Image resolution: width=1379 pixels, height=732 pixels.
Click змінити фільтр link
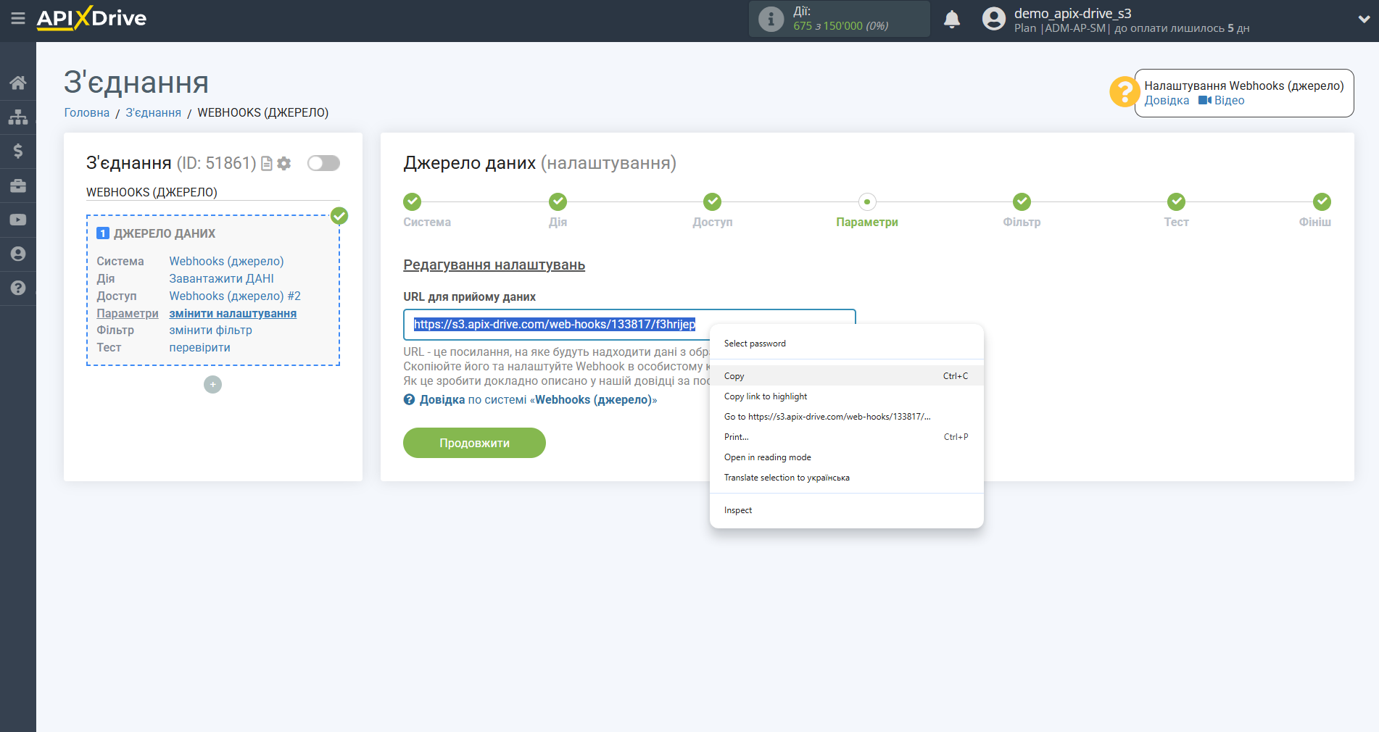click(x=210, y=330)
